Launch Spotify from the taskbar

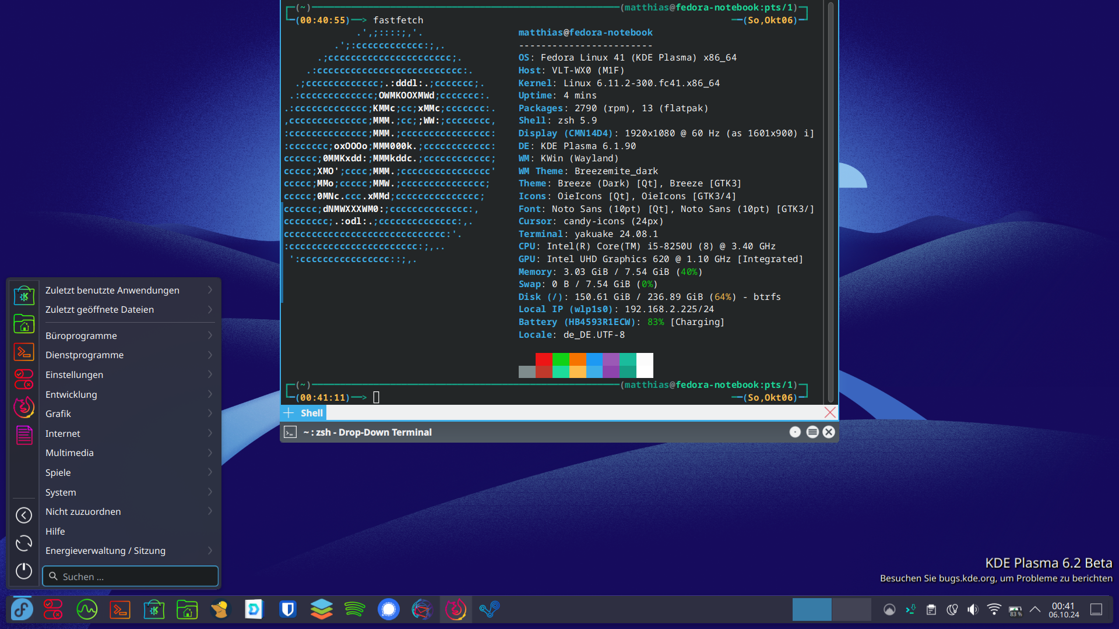coord(354,610)
